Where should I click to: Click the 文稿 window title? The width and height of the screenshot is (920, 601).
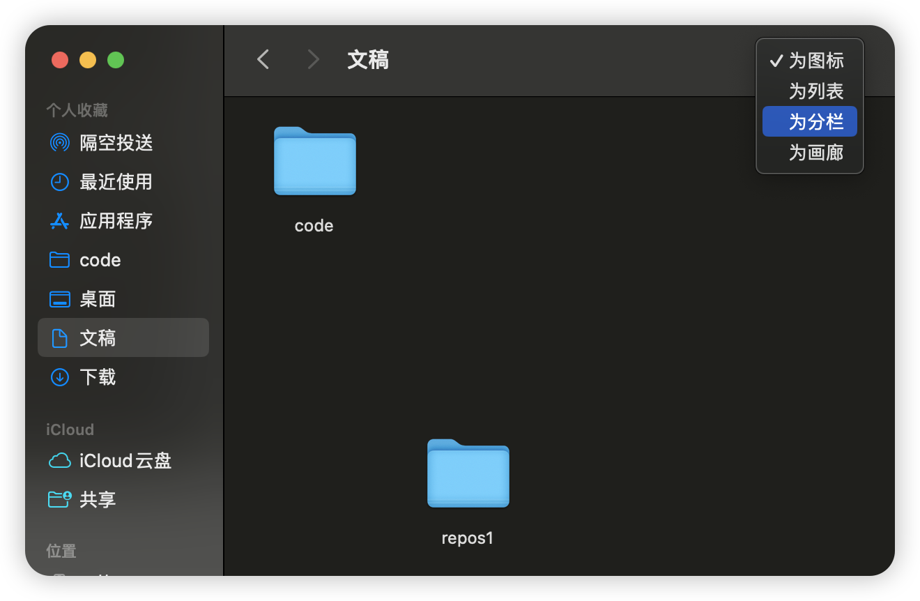coord(368,60)
